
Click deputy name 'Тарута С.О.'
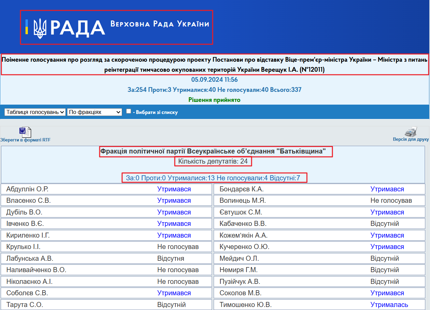(x=25, y=305)
